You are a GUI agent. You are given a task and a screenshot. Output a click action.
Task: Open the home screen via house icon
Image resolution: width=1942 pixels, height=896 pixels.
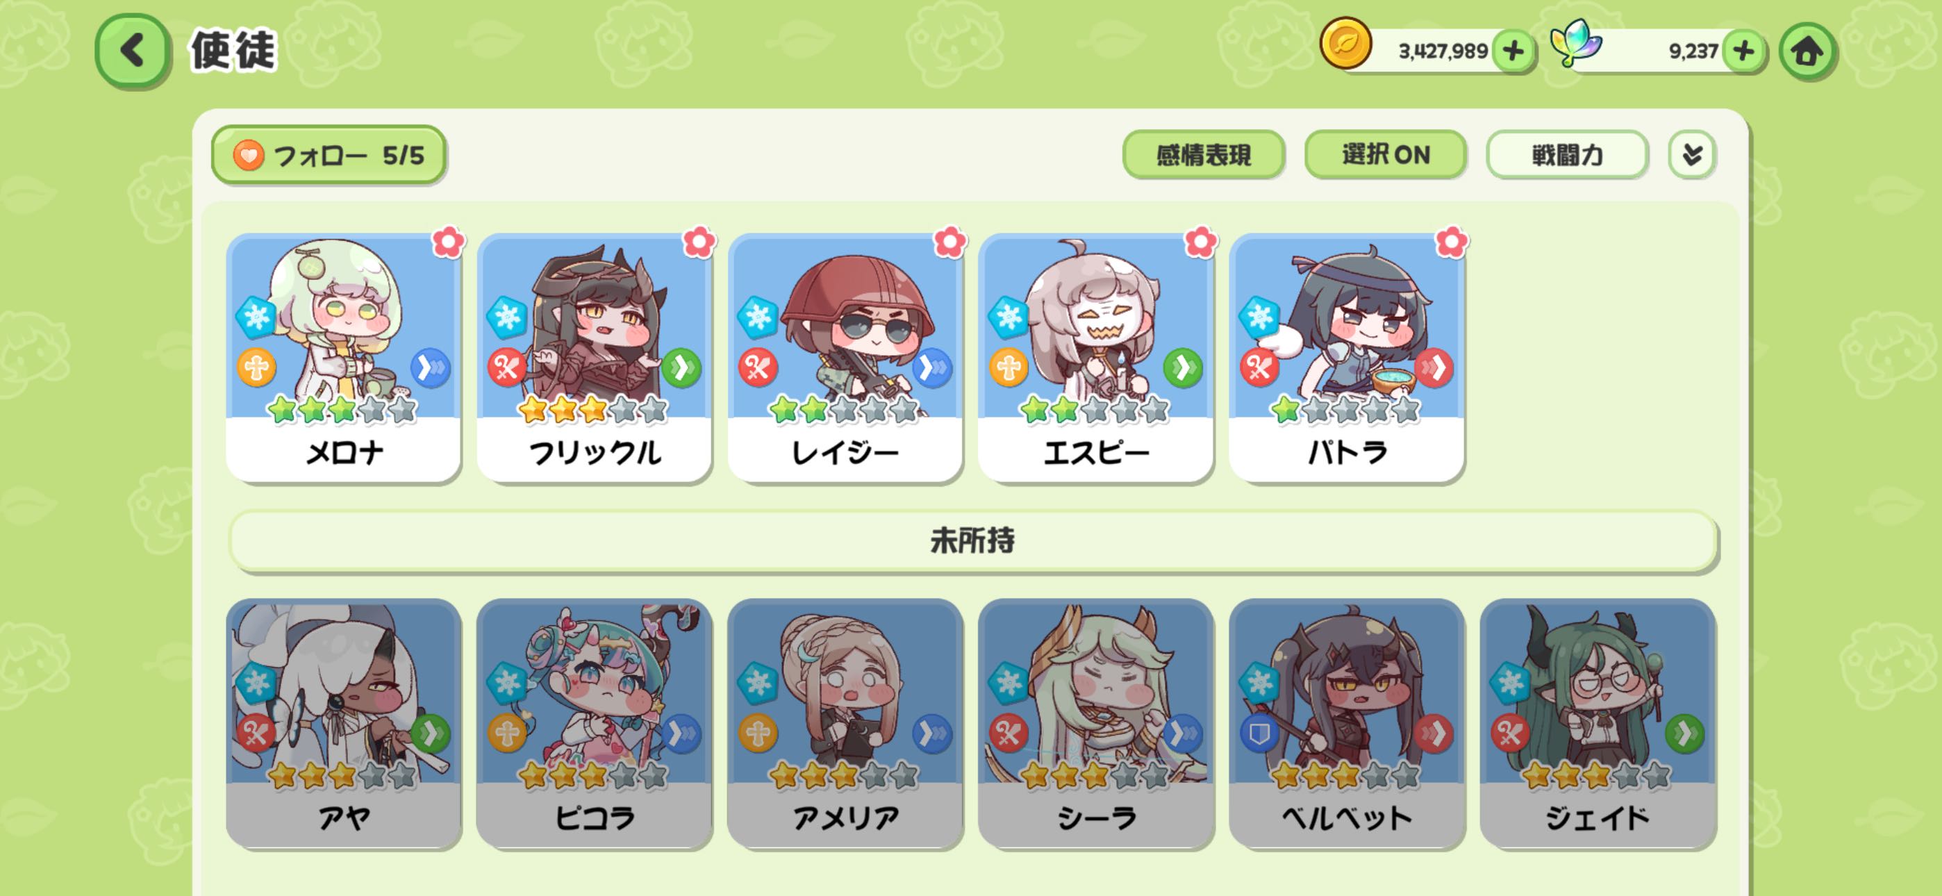pyautogui.click(x=1807, y=51)
